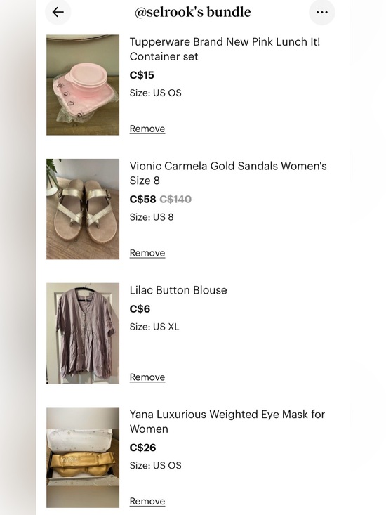Screen dimensions: 386x515
Task: Remove the Yana Weighted Eye Mask
Action: (x=147, y=501)
